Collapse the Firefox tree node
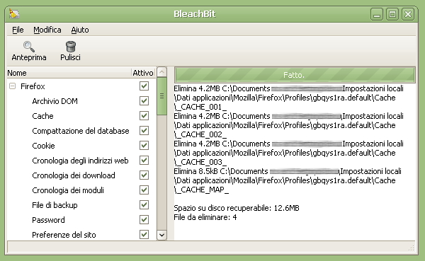Screen dimensions: 425x261 tap(12, 86)
